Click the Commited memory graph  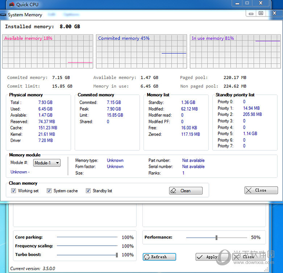click(141, 51)
